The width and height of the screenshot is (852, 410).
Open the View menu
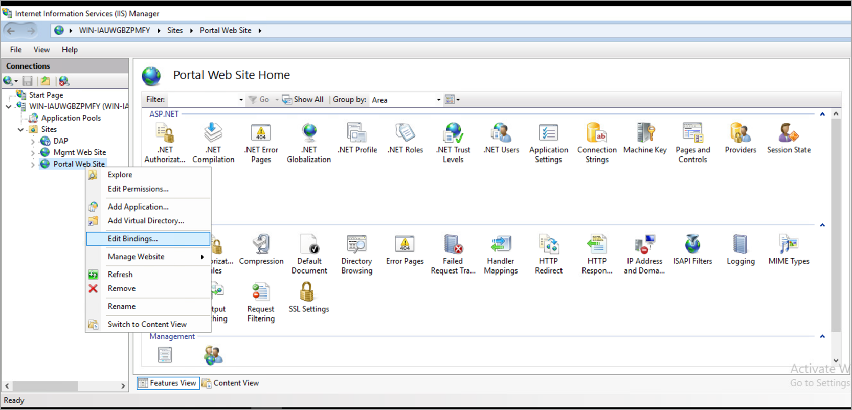41,50
